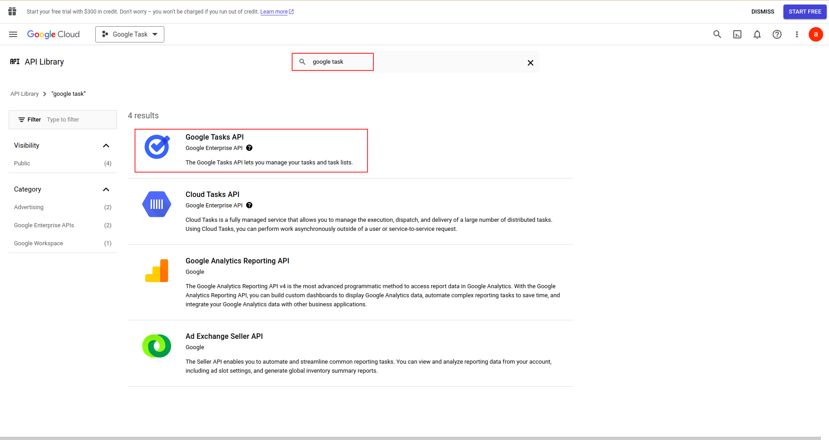Image resolution: width=829 pixels, height=440 pixels.
Task: Open the top bar search magnifier
Action: pyautogui.click(x=717, y=34)
